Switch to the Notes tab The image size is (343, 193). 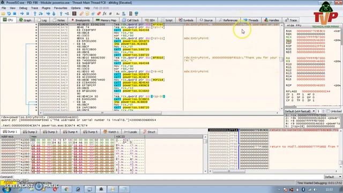pos(58,20)
